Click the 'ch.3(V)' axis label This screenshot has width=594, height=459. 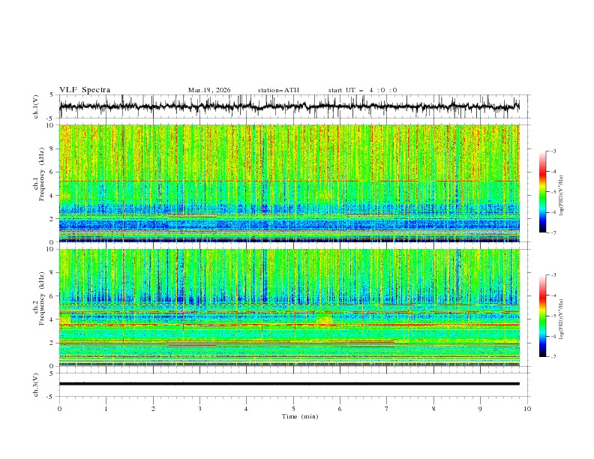coord(35,385)
